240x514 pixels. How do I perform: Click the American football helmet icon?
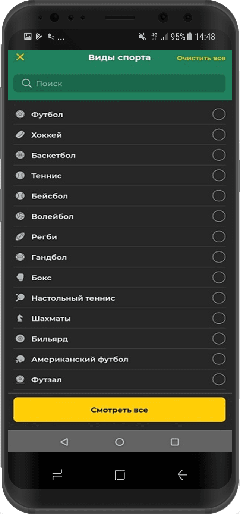20,359
